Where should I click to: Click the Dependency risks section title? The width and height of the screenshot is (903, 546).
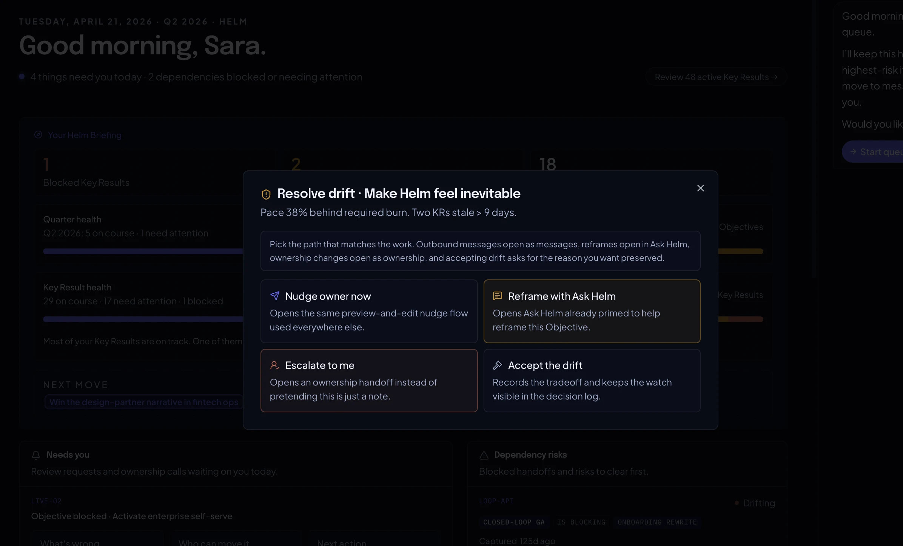[530, 455]
